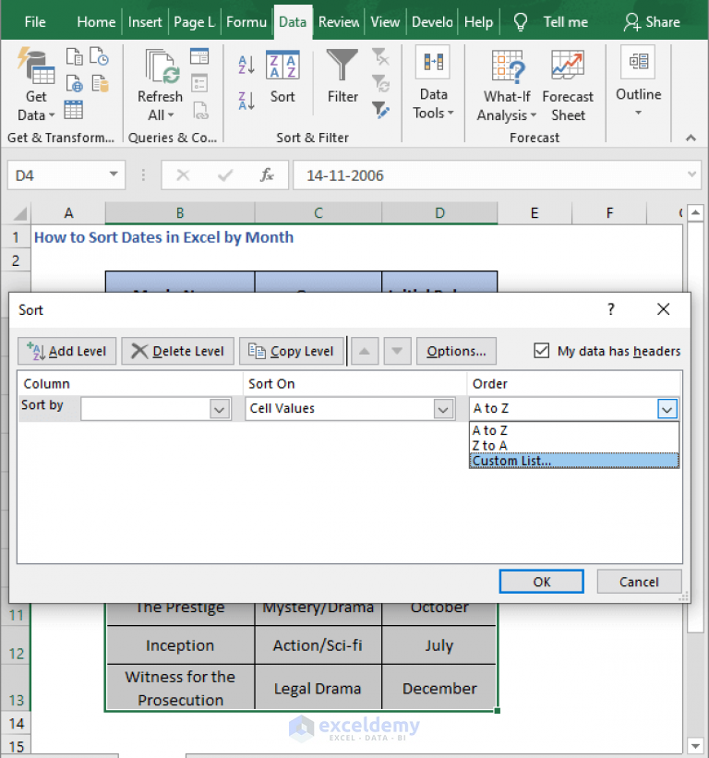Cancel the Sort dialog

639,582
